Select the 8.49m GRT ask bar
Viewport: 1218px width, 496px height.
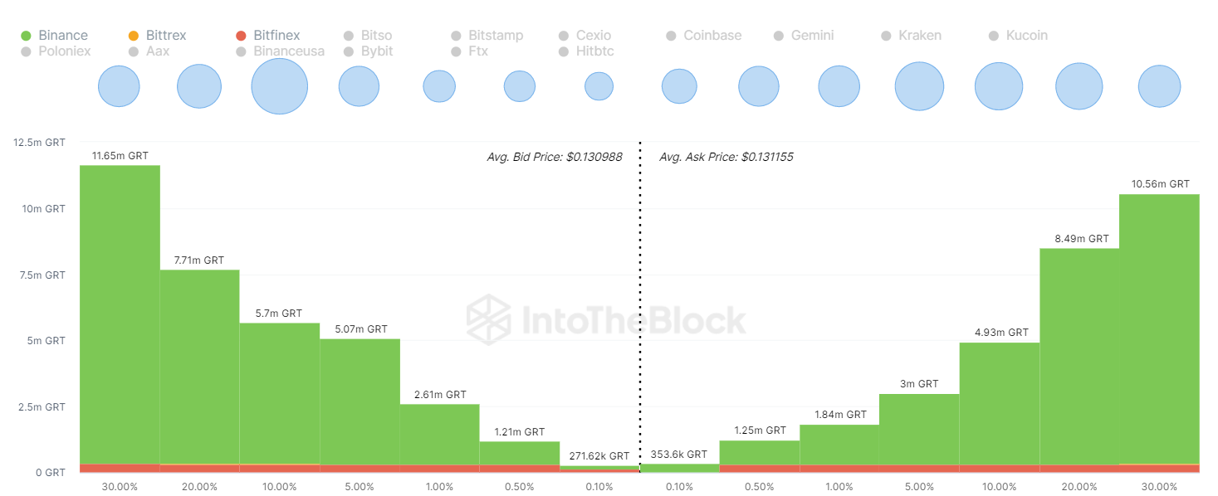pos(1079,355)
